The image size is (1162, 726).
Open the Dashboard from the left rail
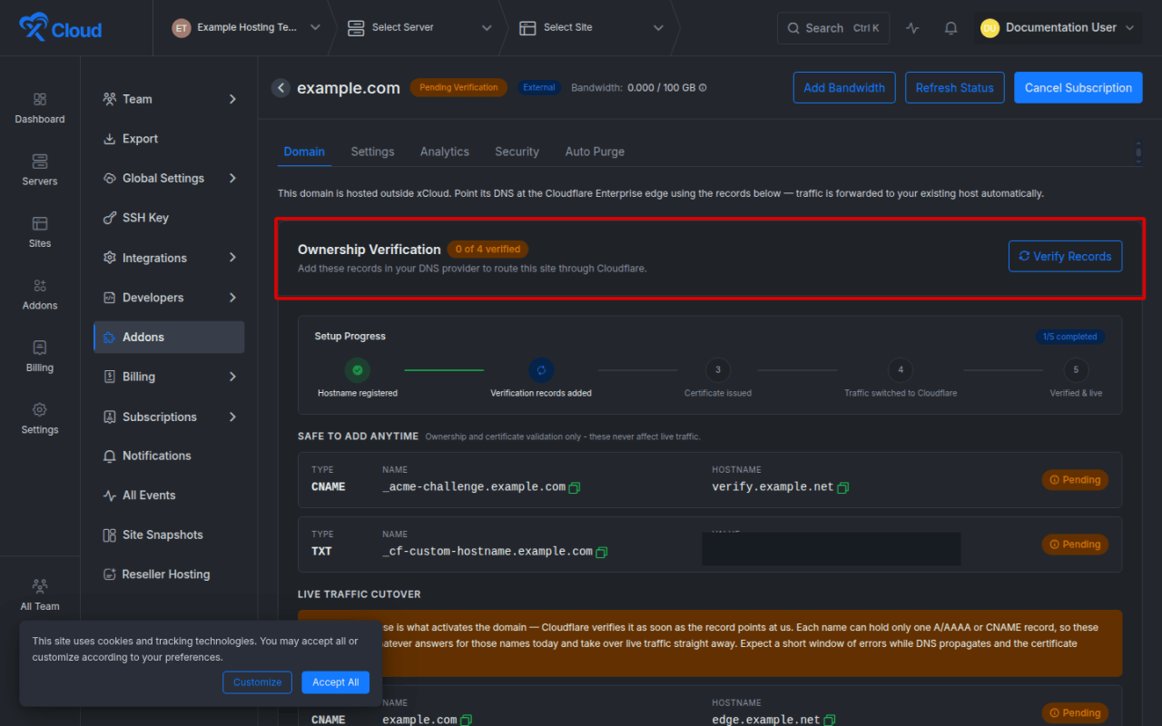coord(40,108)
